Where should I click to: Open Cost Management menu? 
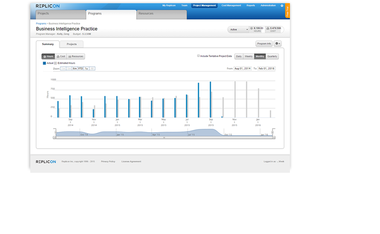click(231, 5)
